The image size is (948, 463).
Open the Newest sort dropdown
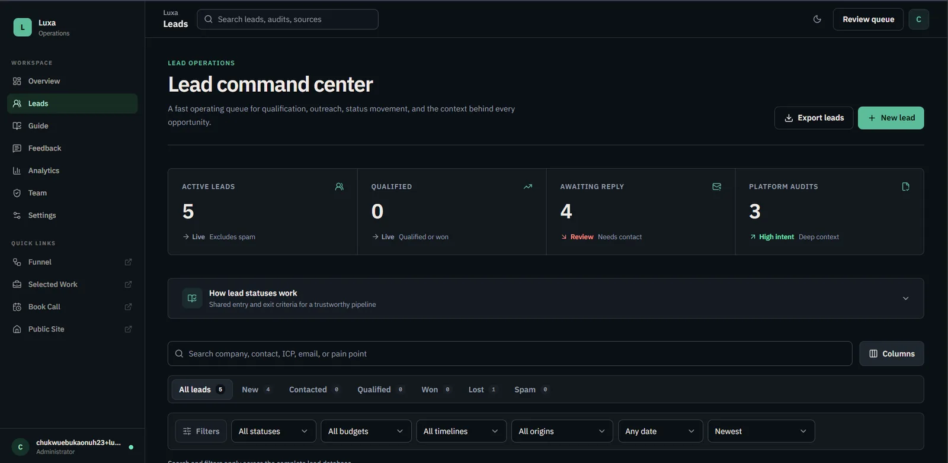point(761,431)
